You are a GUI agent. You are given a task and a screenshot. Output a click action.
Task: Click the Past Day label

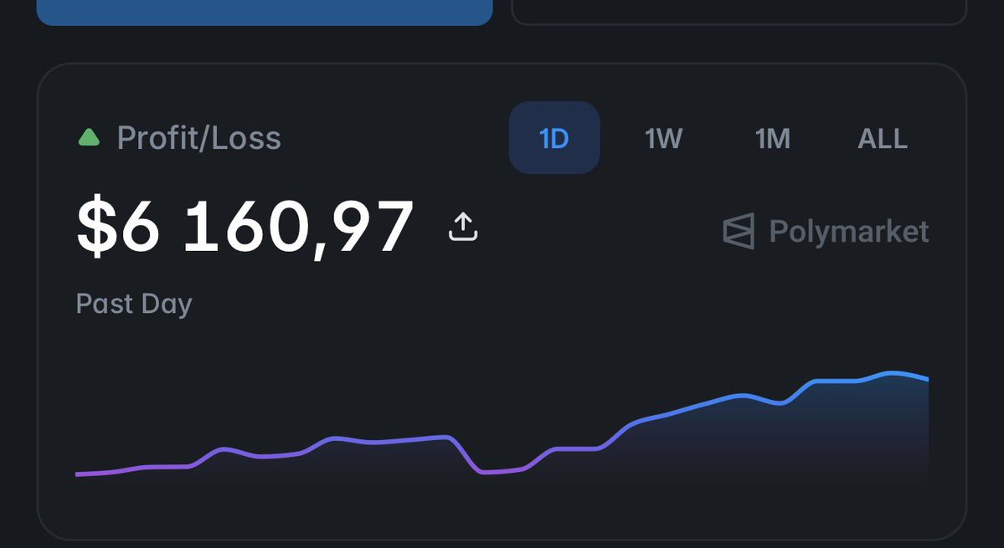(132, 304)
